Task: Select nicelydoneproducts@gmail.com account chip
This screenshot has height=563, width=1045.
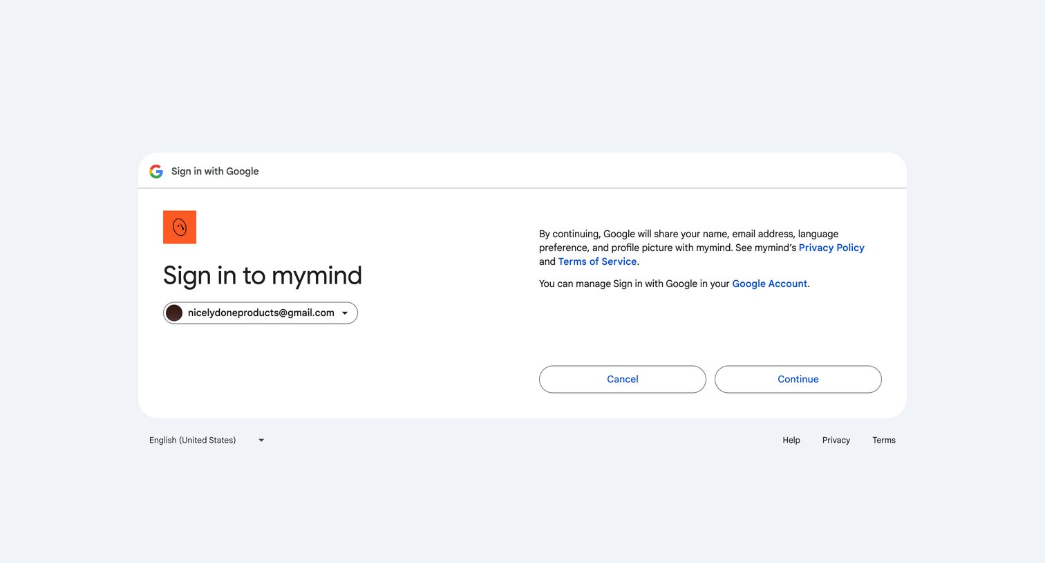Action: click(261, 313)
